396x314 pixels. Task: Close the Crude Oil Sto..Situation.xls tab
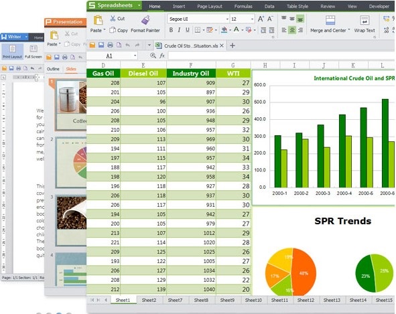pos(222,46)
